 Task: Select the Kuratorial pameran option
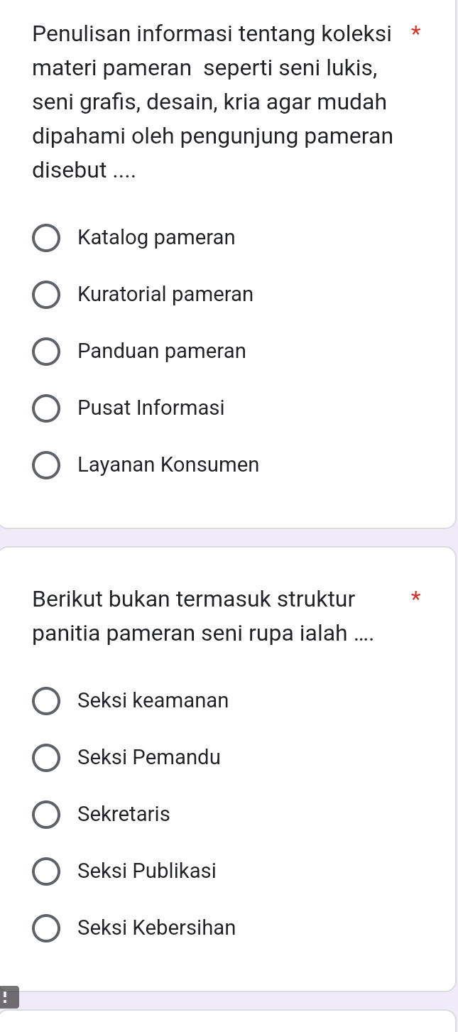click(x=45, y=294)
